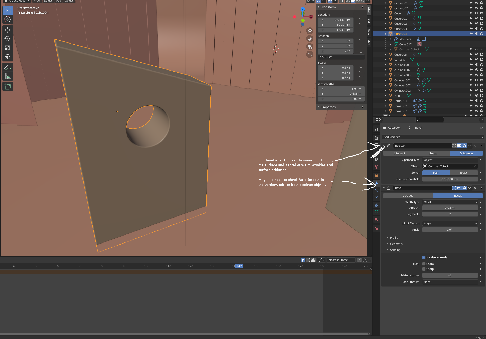Set Boolean operation to Union
The height and width of the screenshot is (339, 486).
pyautogui.click(x=433, y=153)
